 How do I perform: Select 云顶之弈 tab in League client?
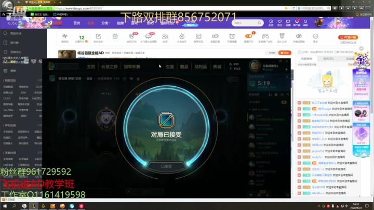[109, 67]
